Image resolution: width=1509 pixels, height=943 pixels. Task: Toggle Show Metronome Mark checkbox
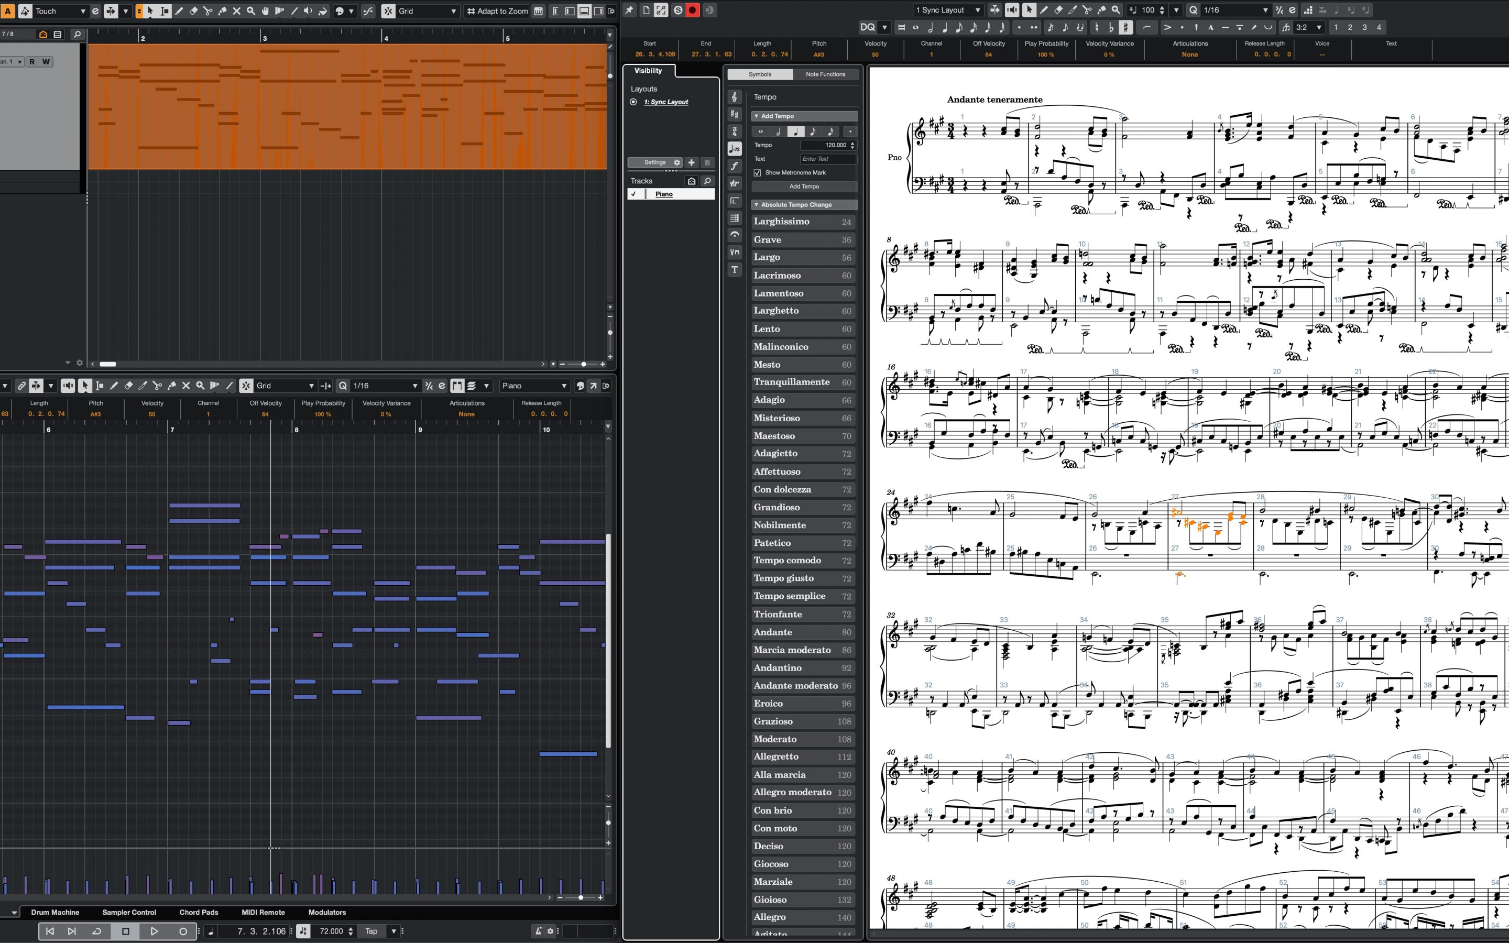pyautogui.click(x=757, y=173)
